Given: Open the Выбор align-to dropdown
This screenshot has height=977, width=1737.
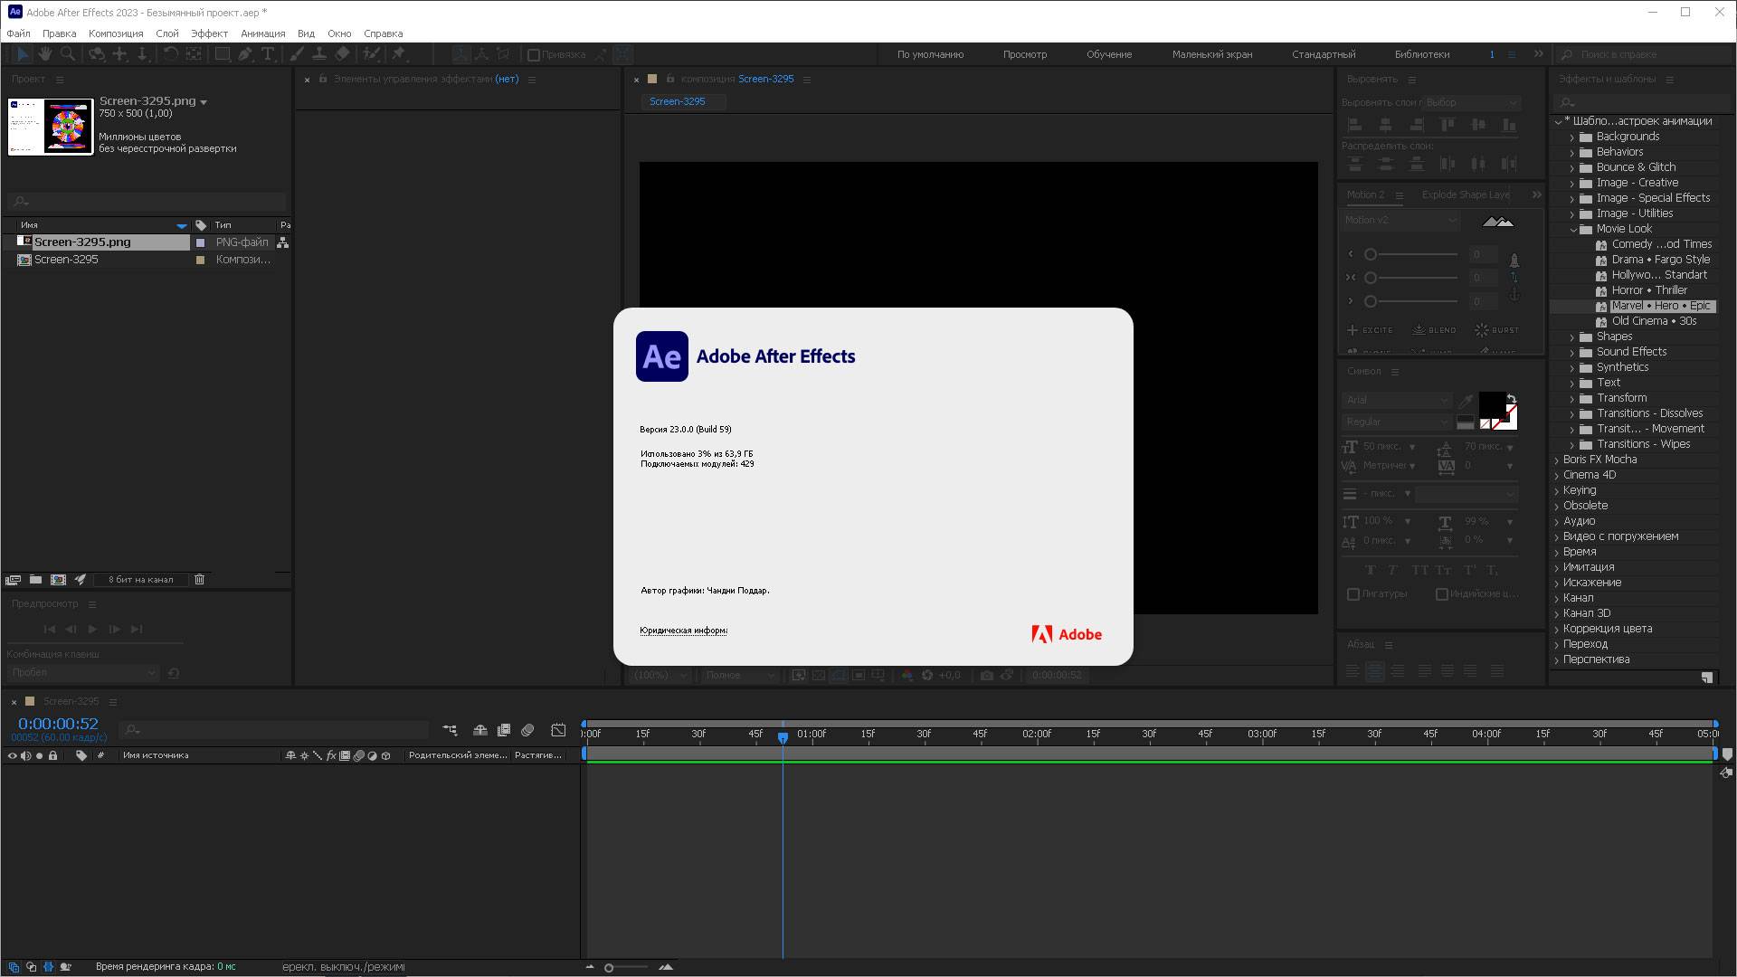Looking at the screenshot, I should point(1472,102).
